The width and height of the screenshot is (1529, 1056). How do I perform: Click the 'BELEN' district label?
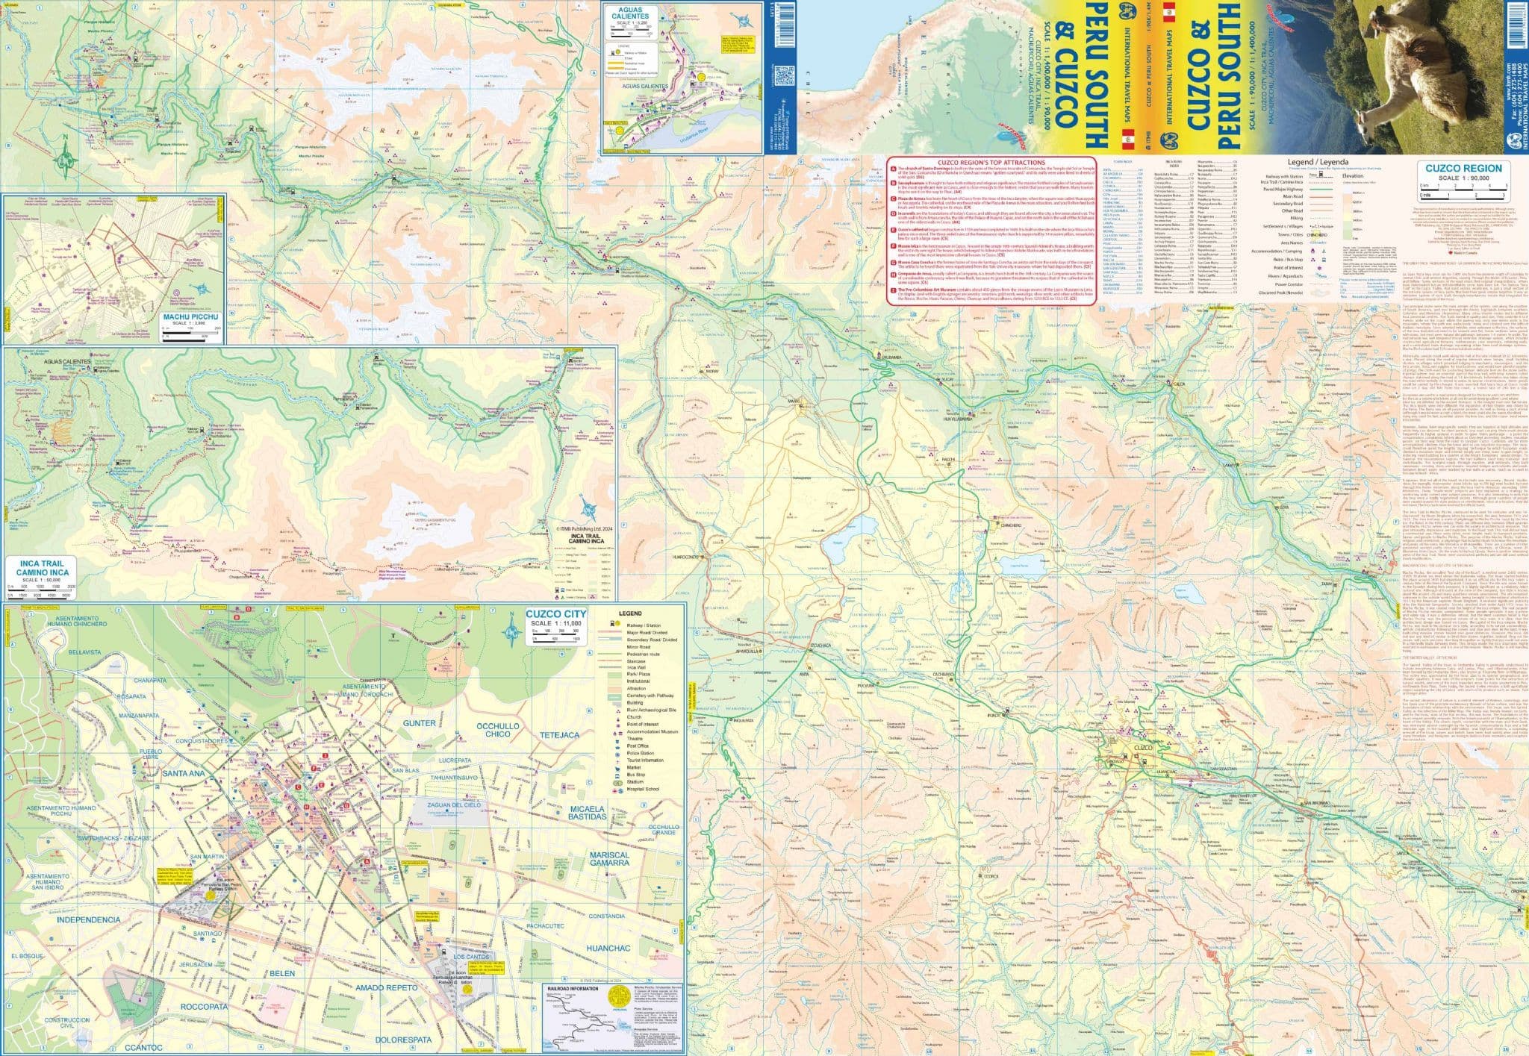pyautogui.click(x=283, y=973)
